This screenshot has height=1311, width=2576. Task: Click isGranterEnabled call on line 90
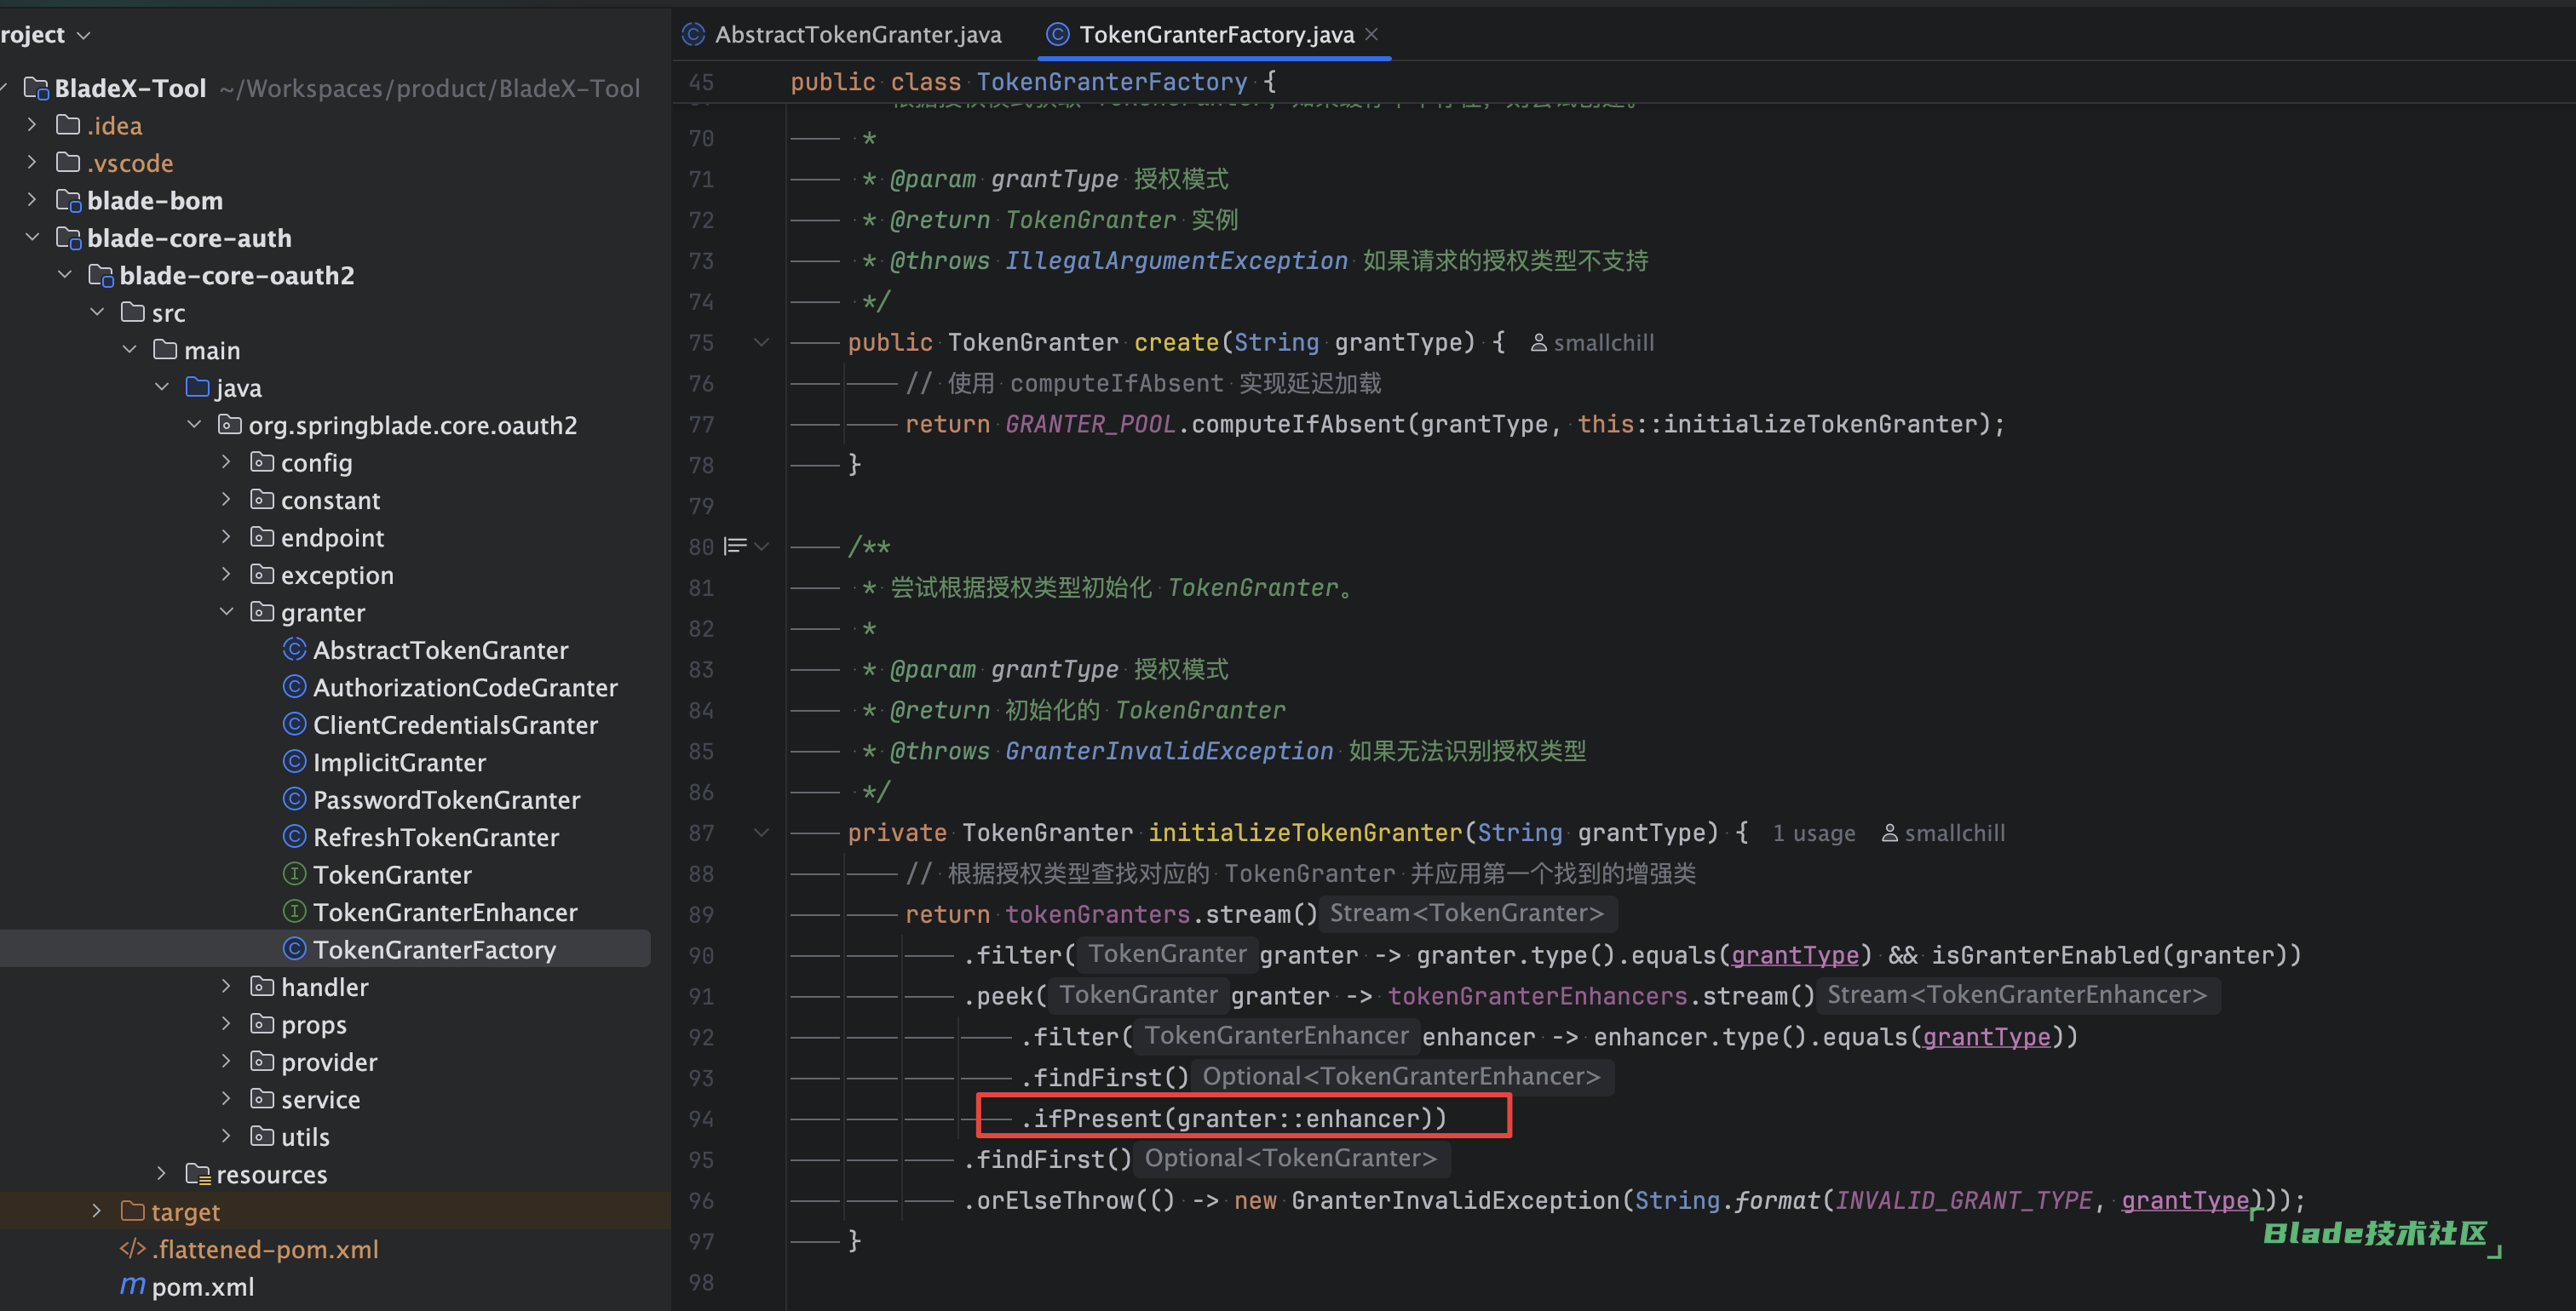click(x=2045, y=954)
